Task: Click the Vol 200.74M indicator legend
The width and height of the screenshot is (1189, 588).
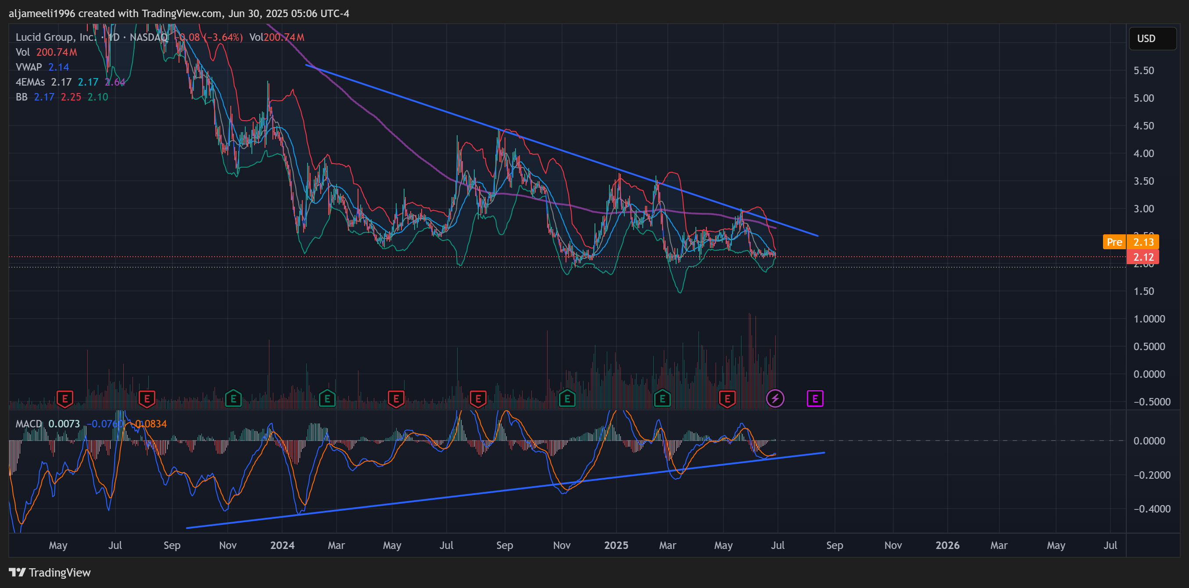Action: point(46,52)
